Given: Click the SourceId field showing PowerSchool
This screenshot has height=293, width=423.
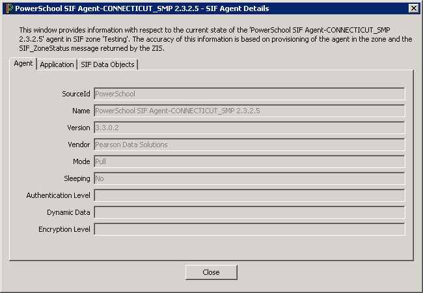Looking at the screenshot, I should (249, 94).
